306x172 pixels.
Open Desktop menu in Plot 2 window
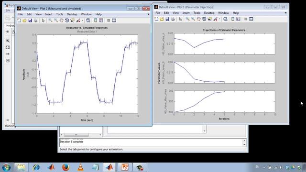tap(72, 14)
